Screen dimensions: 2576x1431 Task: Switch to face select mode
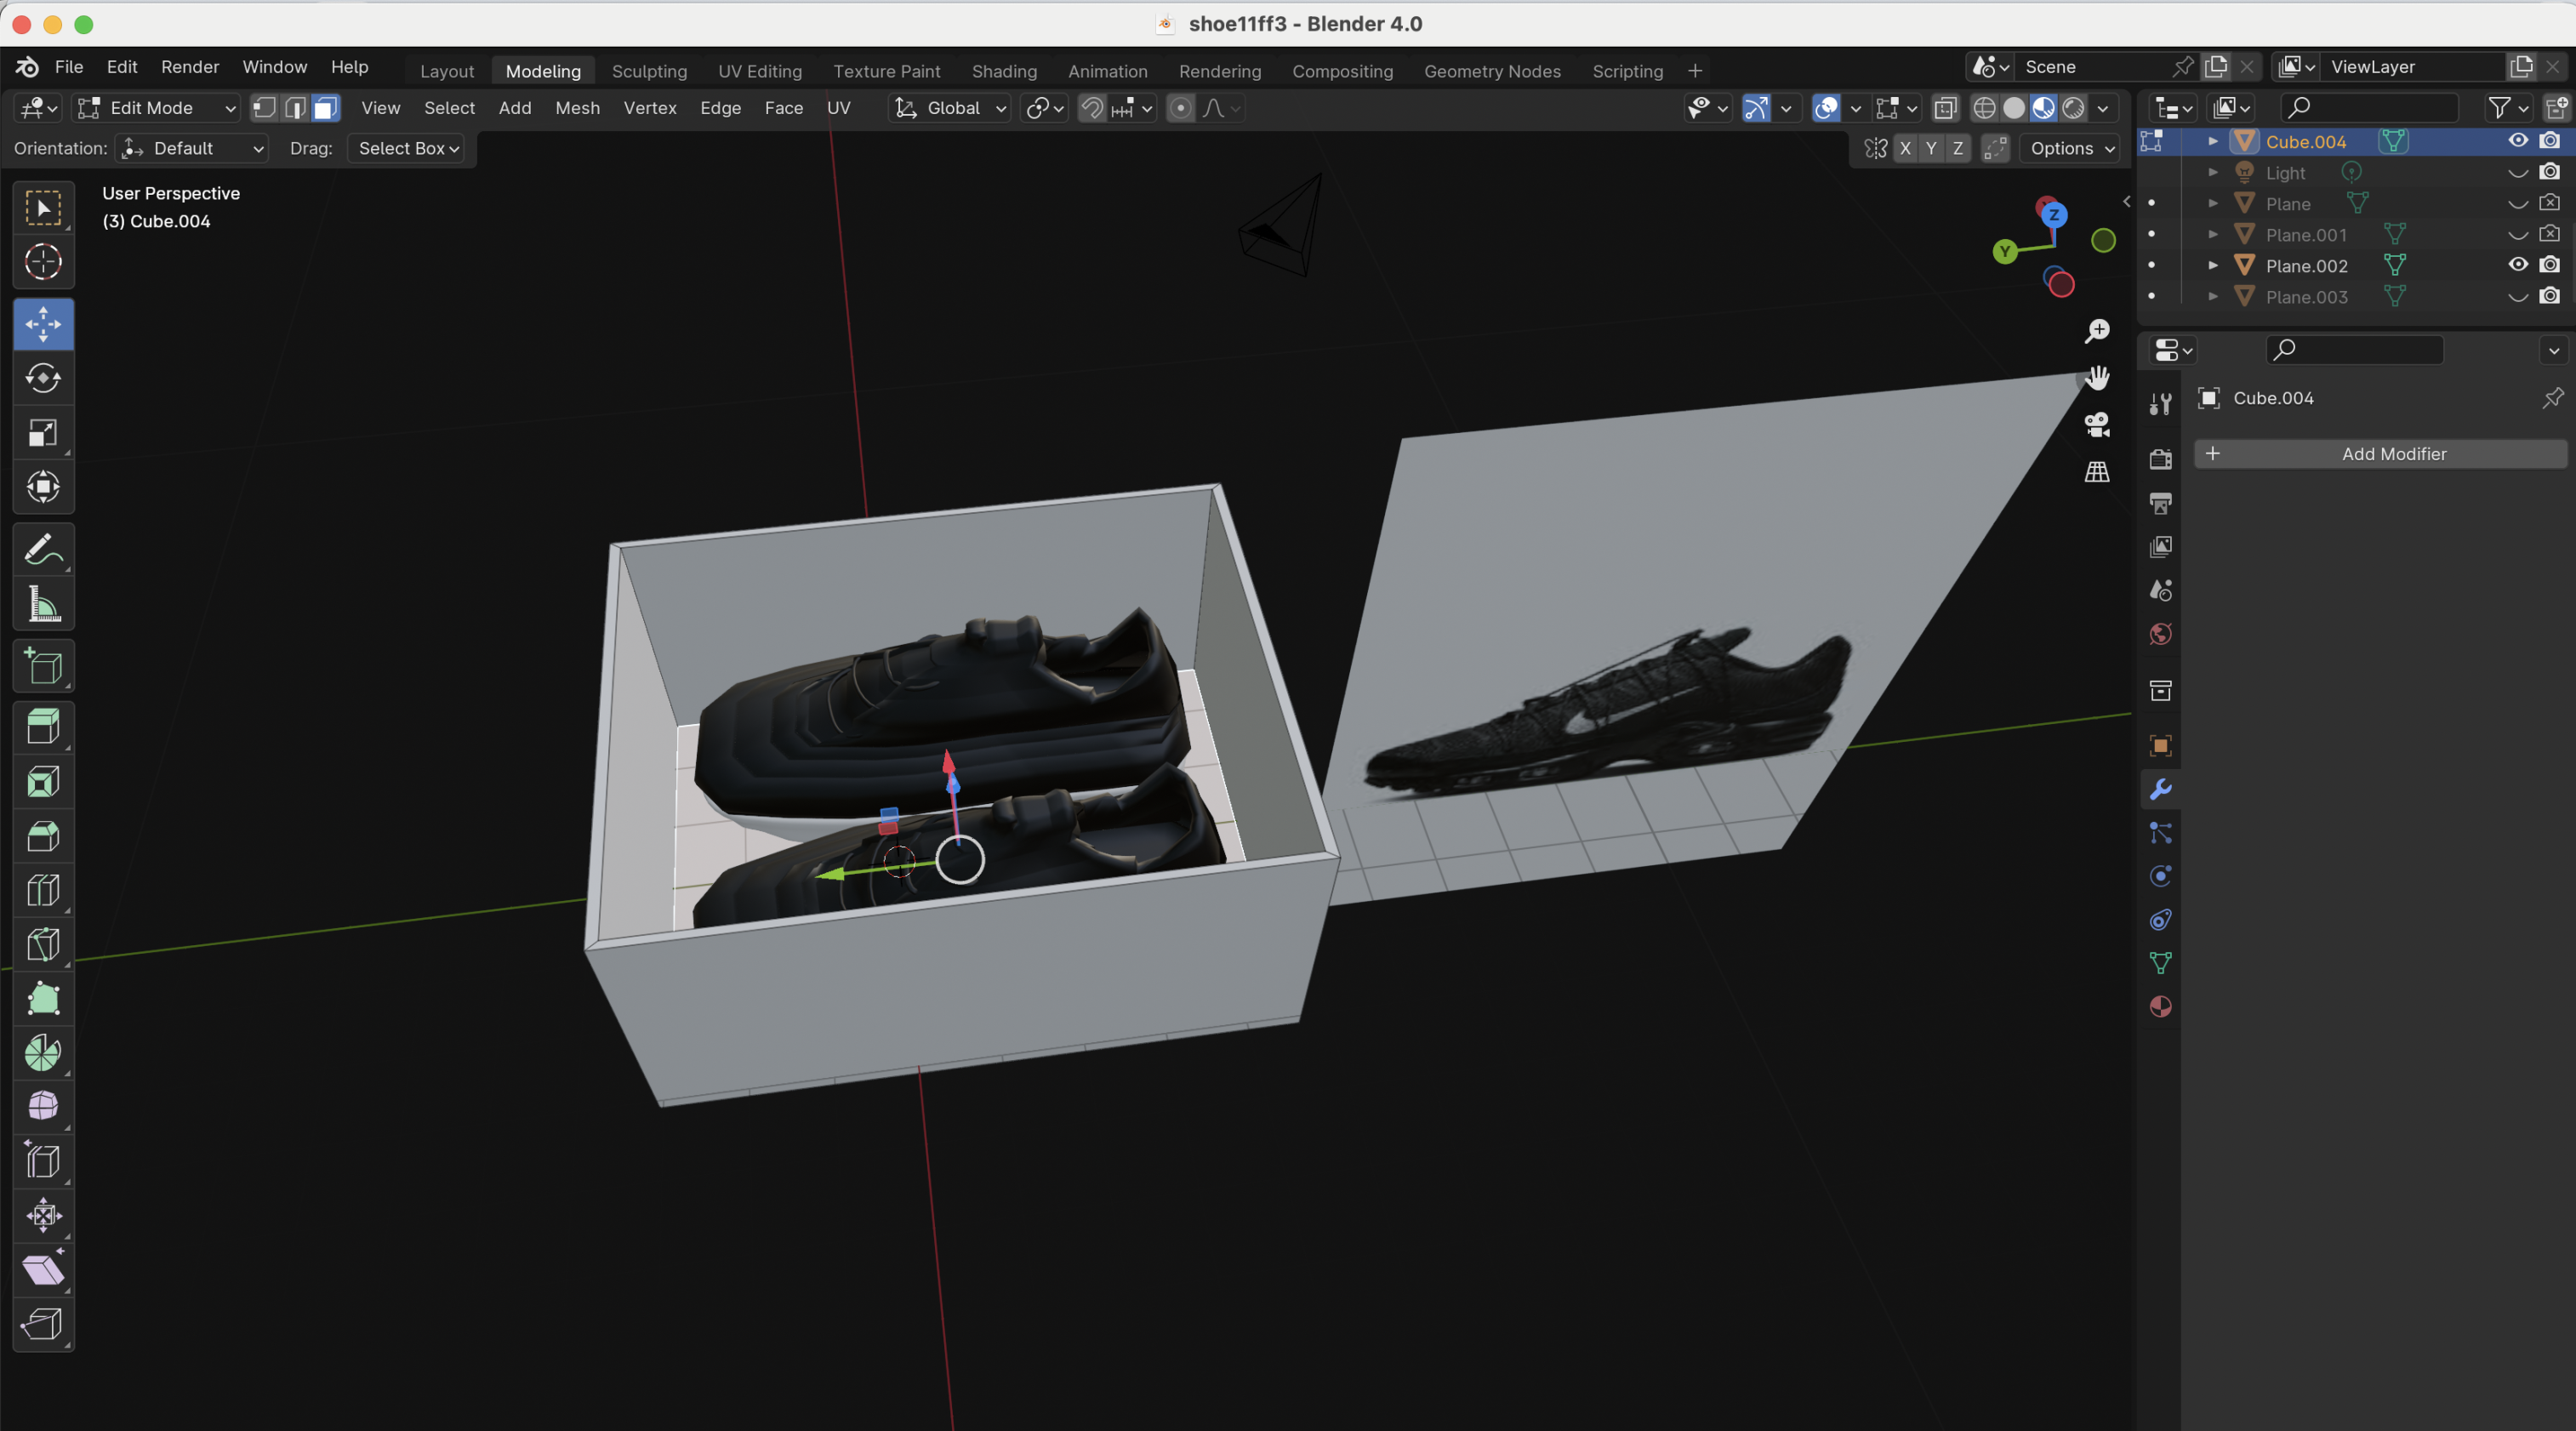tap(325, 108)
